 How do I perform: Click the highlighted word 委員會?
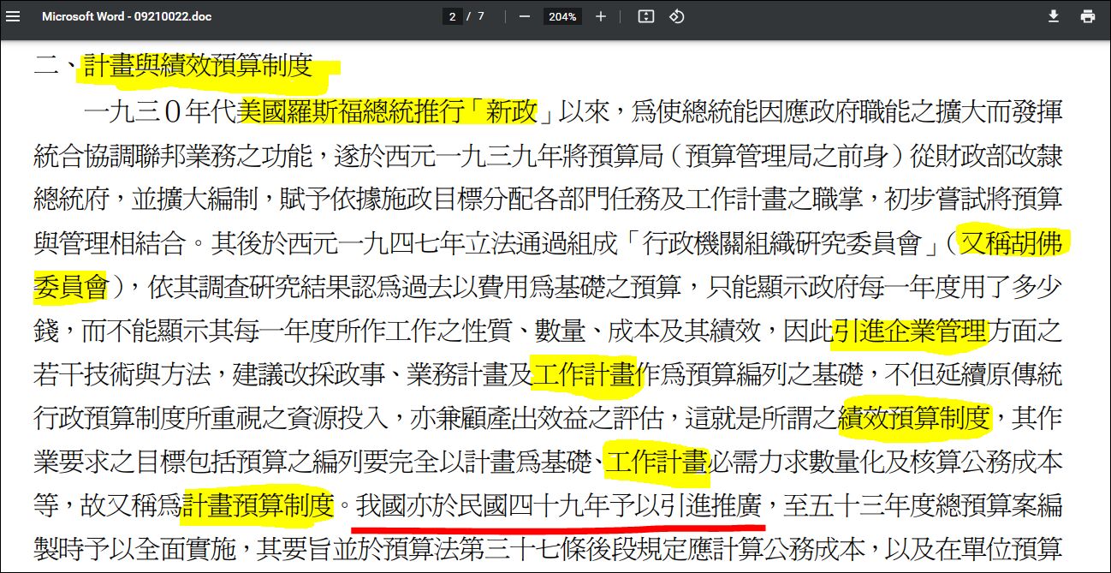click(71, 286)
